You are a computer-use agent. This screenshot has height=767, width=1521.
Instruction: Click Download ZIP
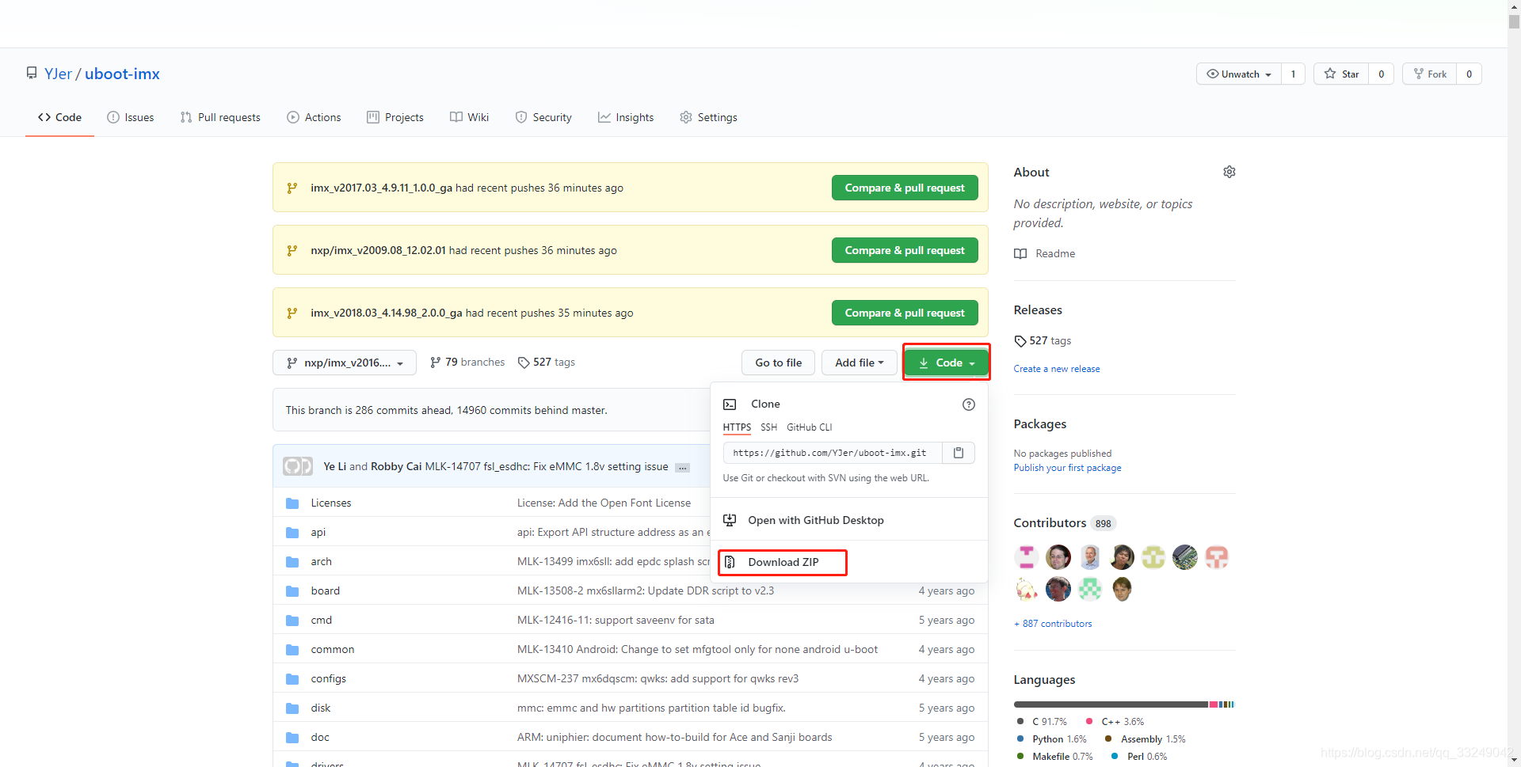783,562
